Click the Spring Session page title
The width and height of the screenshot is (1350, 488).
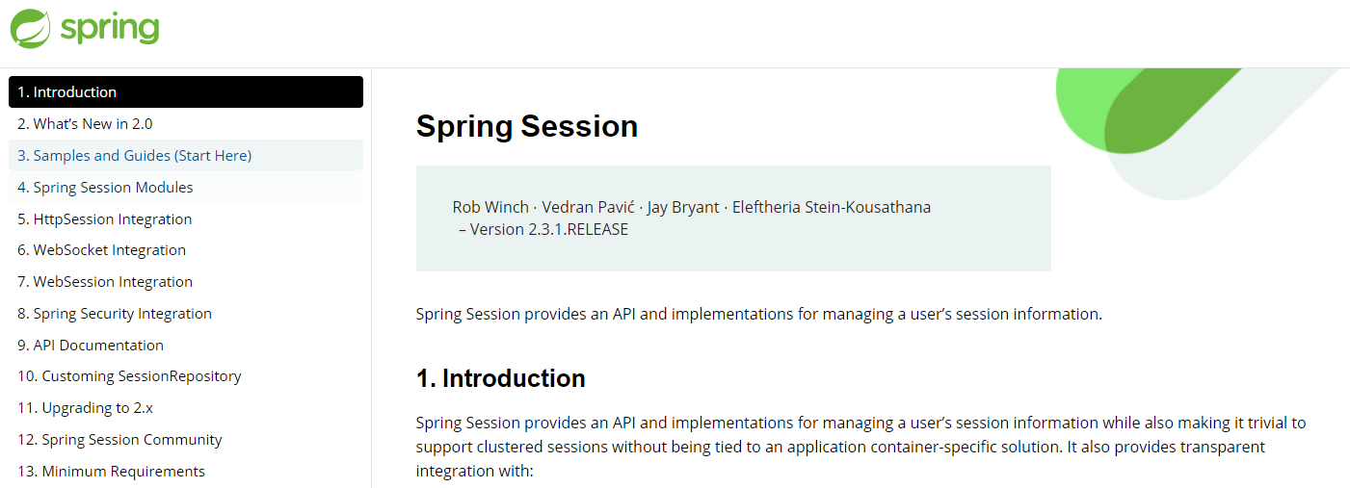527,126
